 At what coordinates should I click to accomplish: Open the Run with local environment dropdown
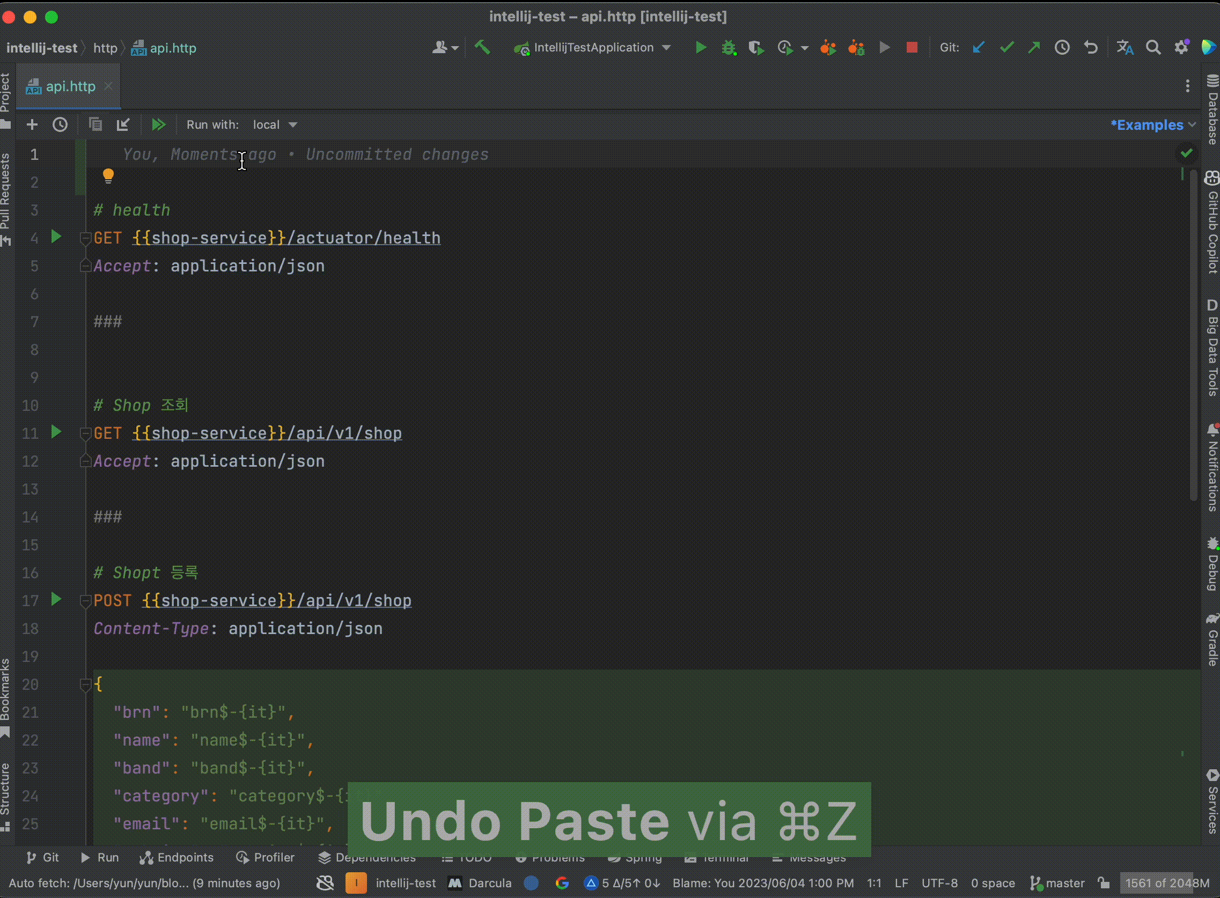tap(275, 125)
